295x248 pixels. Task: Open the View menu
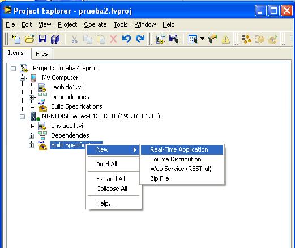[45, 24]
